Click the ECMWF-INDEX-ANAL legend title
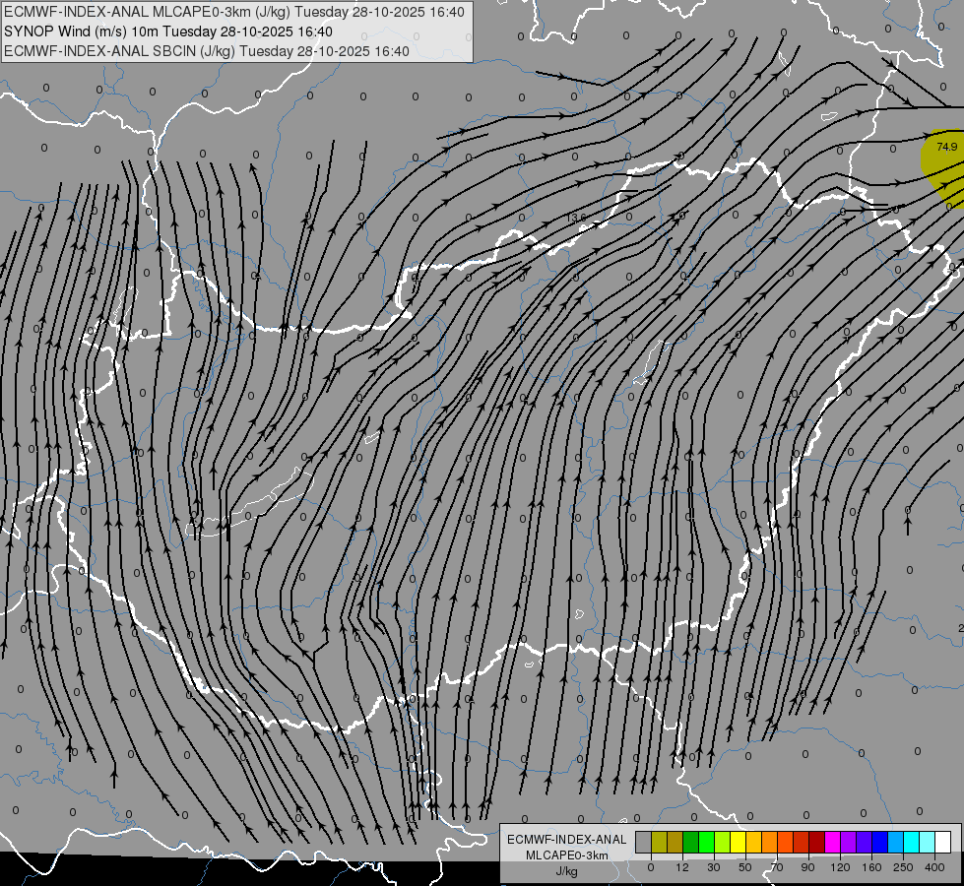This screenshot has height=886, width=964. (567, 840)
